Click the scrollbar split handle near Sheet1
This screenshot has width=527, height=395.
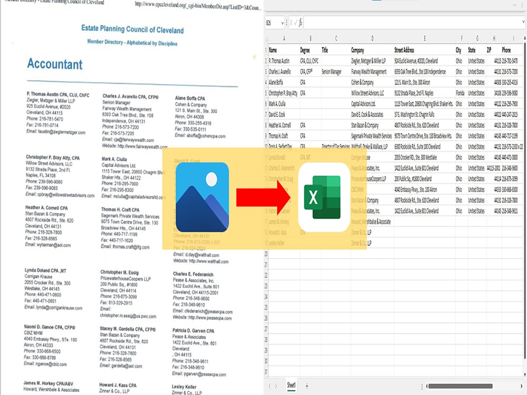click(422, 387)
